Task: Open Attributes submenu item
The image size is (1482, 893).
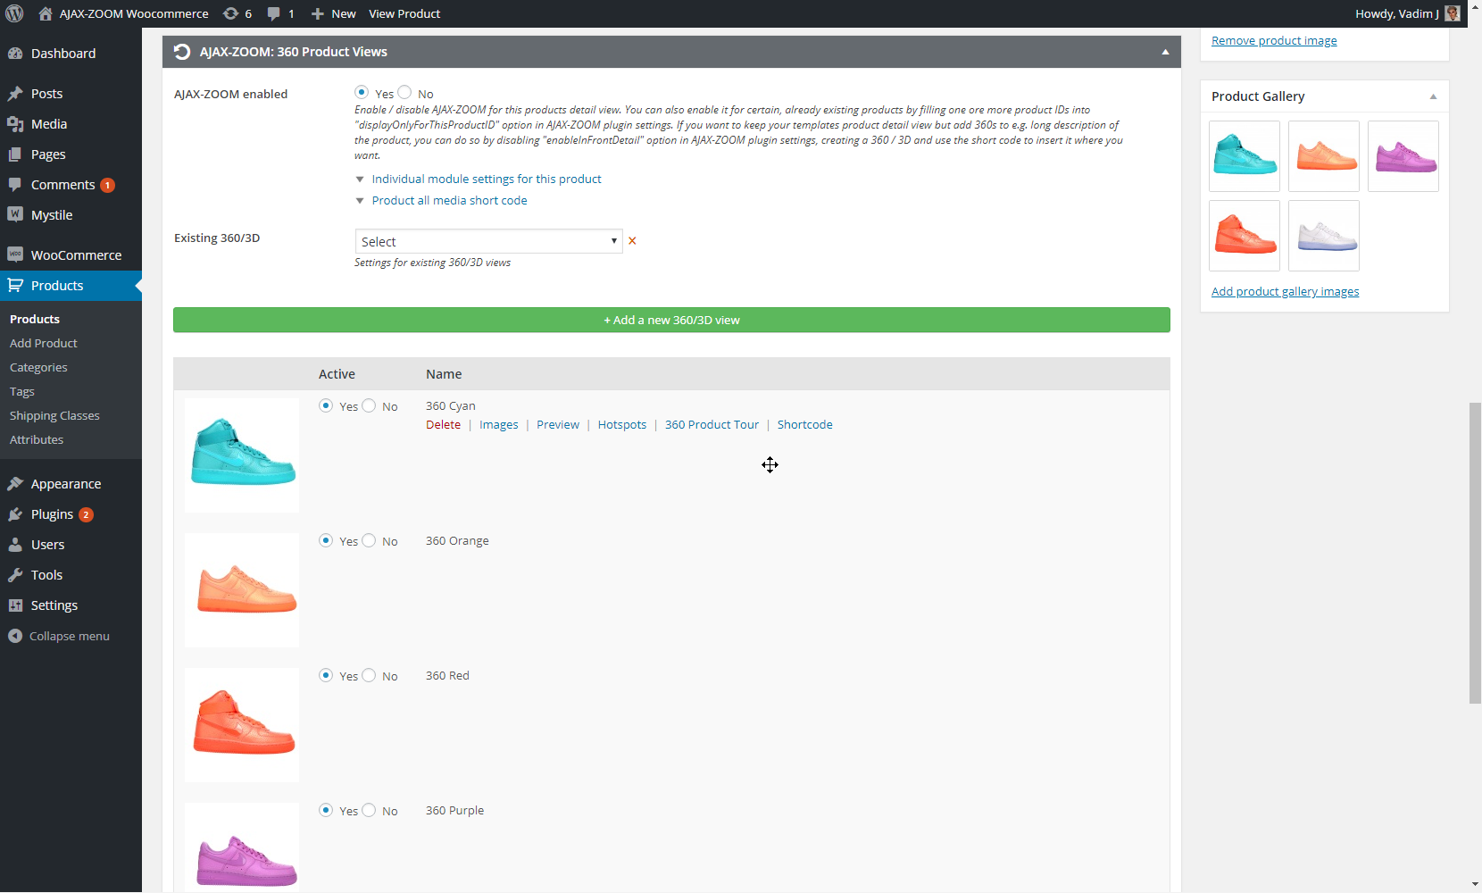Action: [x=37, y=439]
